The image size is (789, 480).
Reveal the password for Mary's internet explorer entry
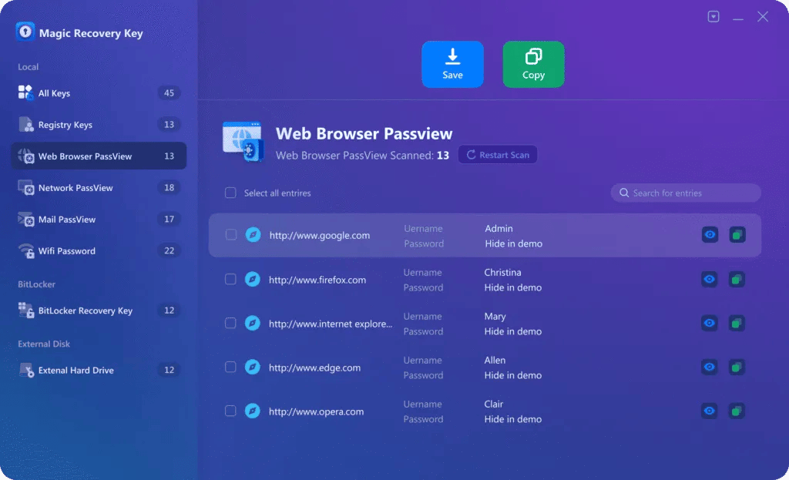[710, 323]
